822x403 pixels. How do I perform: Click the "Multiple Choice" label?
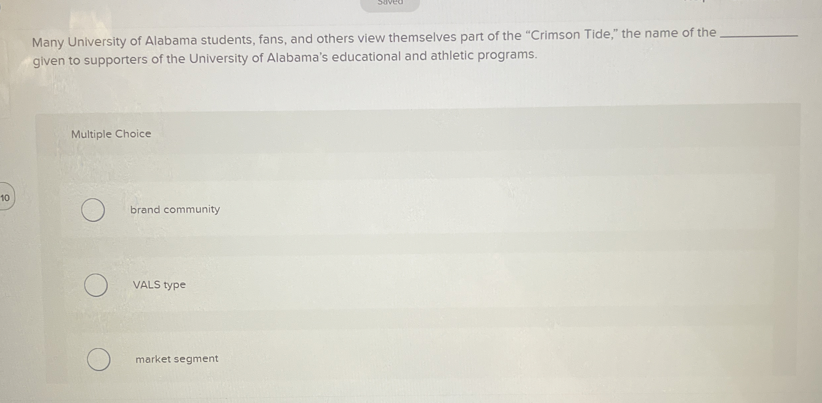(x=111, y=134)
